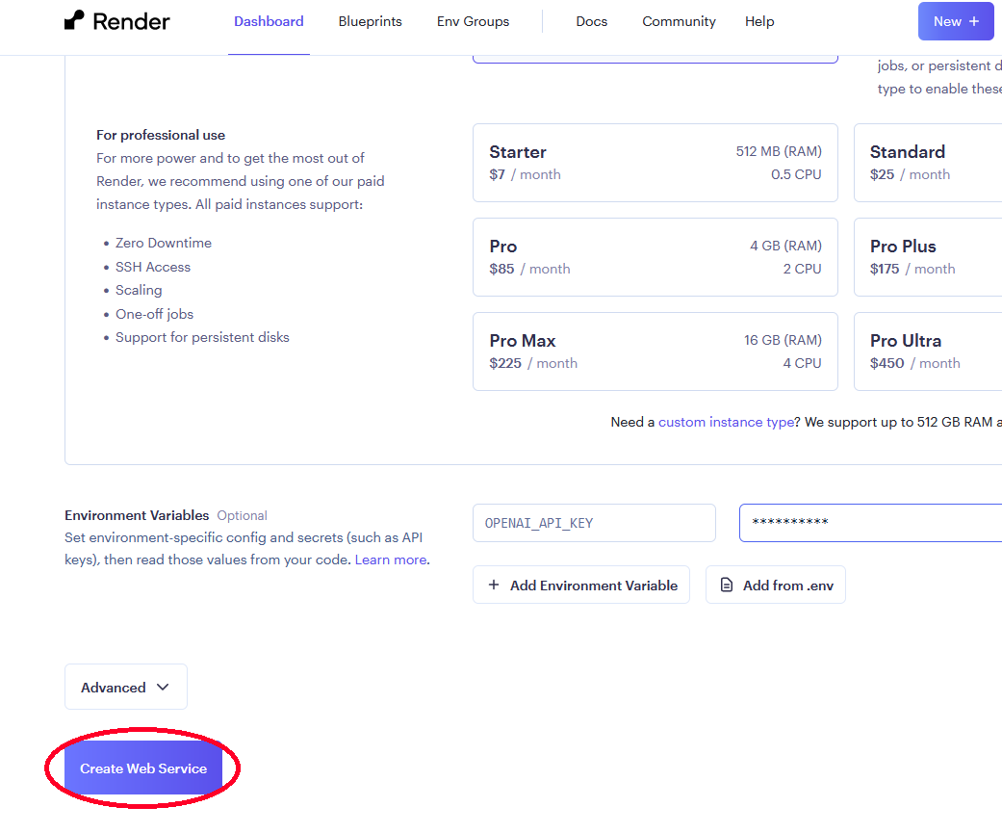The height and width of the screenshot is (833, 1002).
Task: Click the Learn more link
Action: point(389,559)
